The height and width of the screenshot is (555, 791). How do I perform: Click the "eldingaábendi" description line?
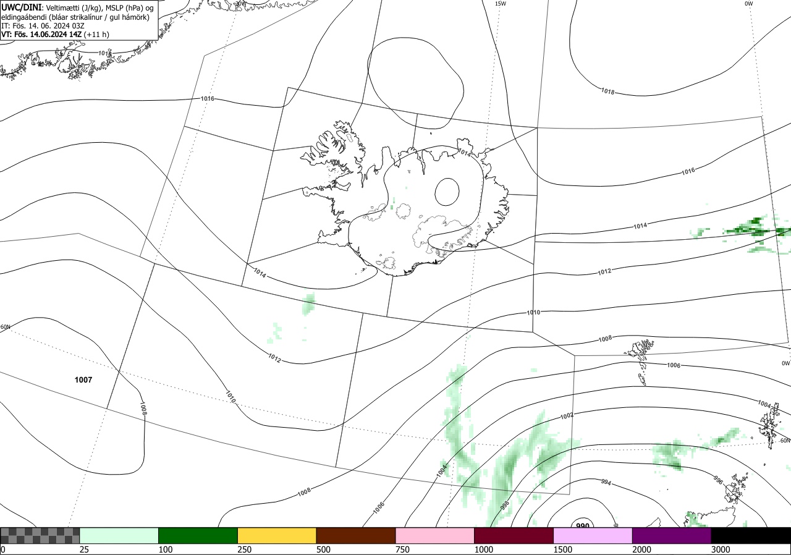pos(74,17)
